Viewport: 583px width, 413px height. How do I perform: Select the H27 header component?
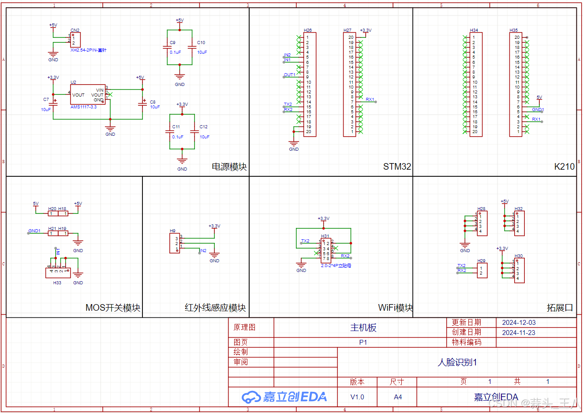point(350,84)
